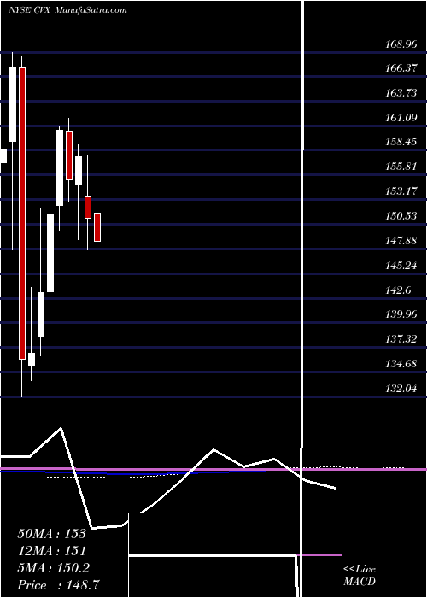
Task: Select the 132.04 price level label
Action: tap(401, 388)
